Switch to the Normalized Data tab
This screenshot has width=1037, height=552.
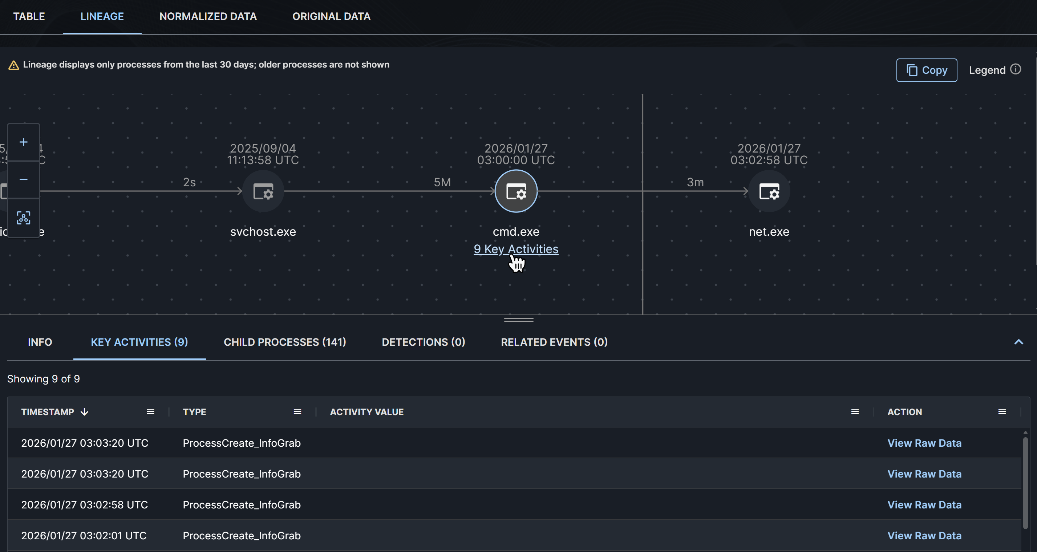point(208,16)
